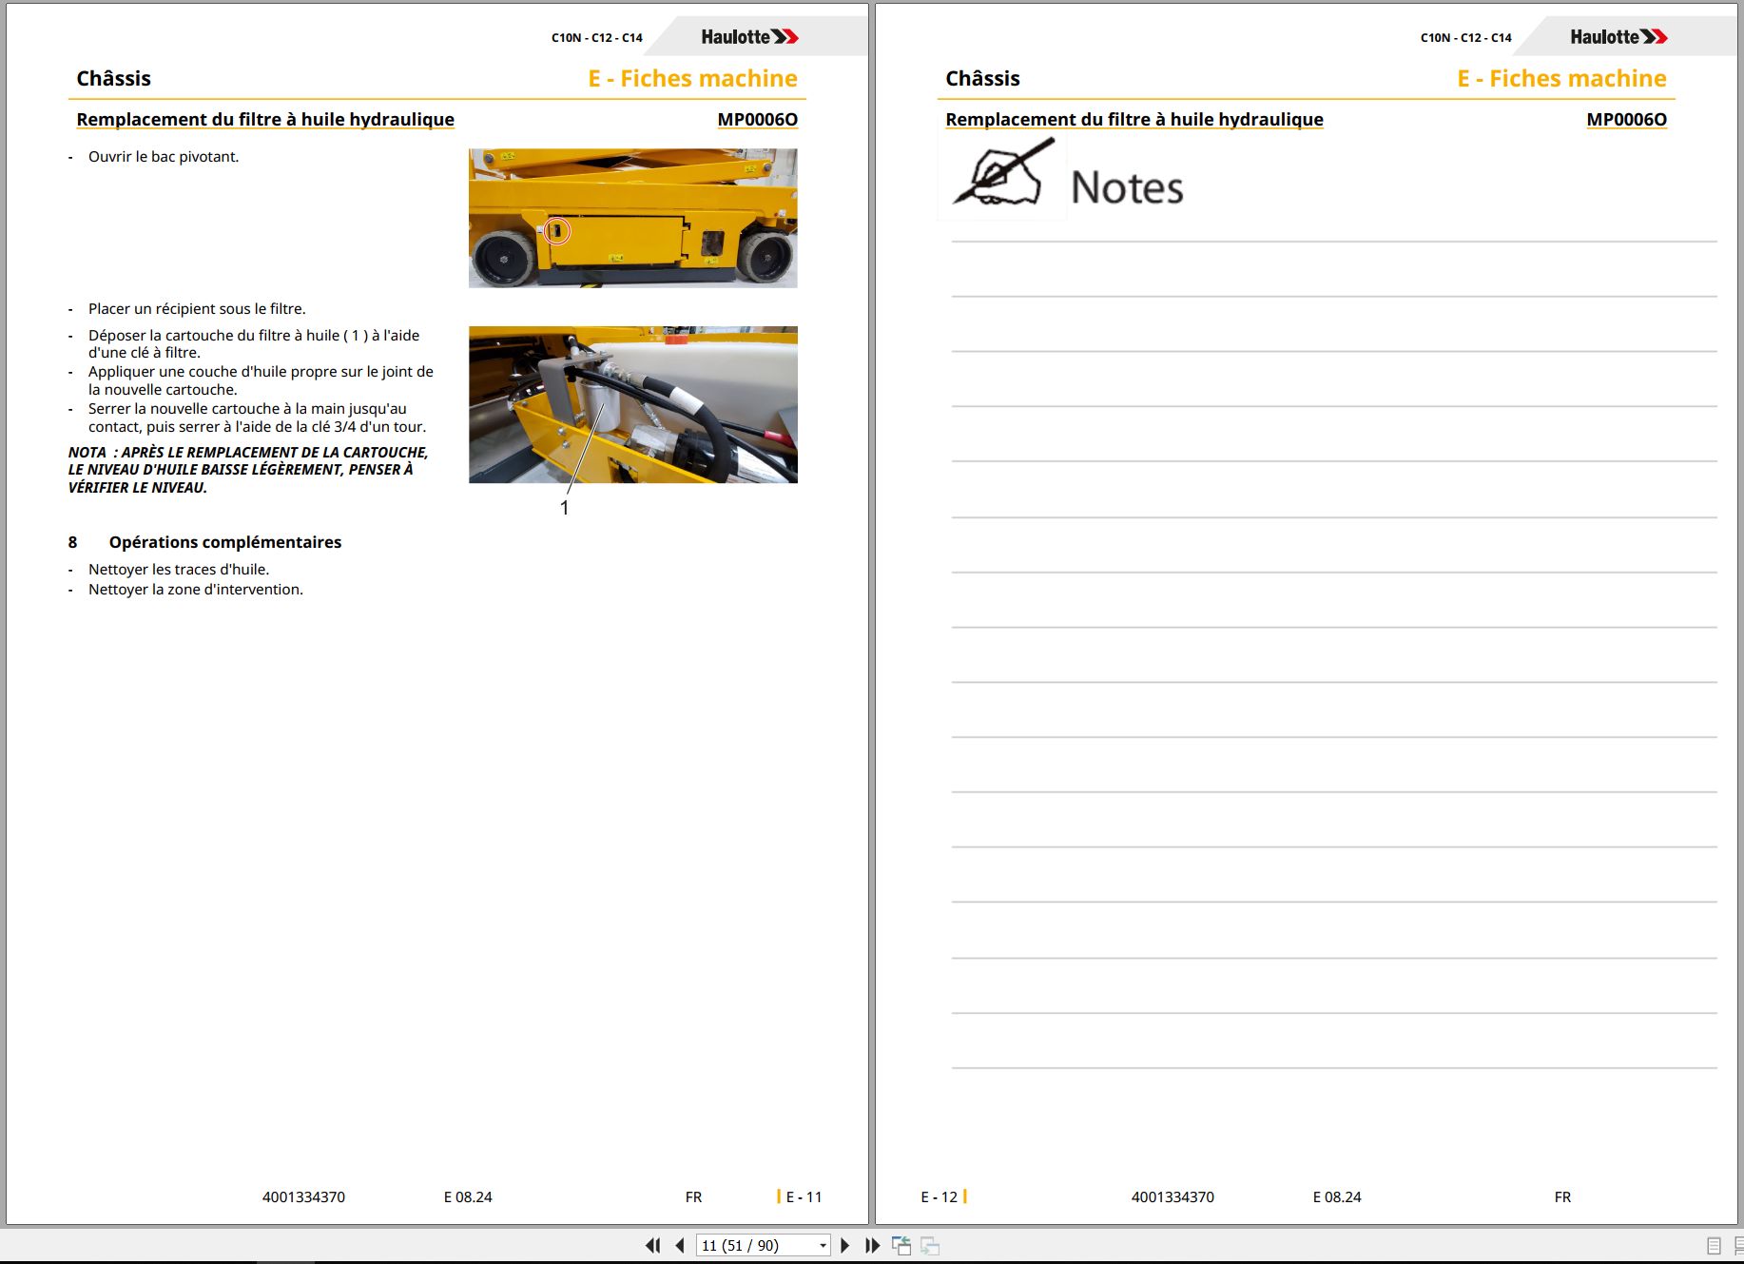The height and width of the screenshot is (1264, 1744).
Task: Click 'E 08.24' edition text on right page
Action: click(x=1337, y=1196)
